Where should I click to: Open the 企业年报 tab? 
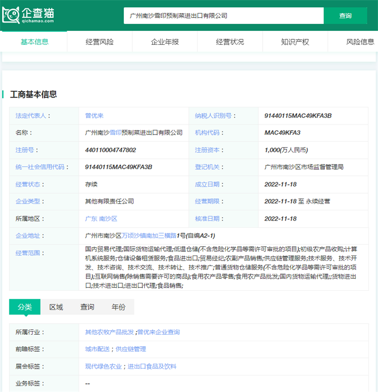click(165, 42)
